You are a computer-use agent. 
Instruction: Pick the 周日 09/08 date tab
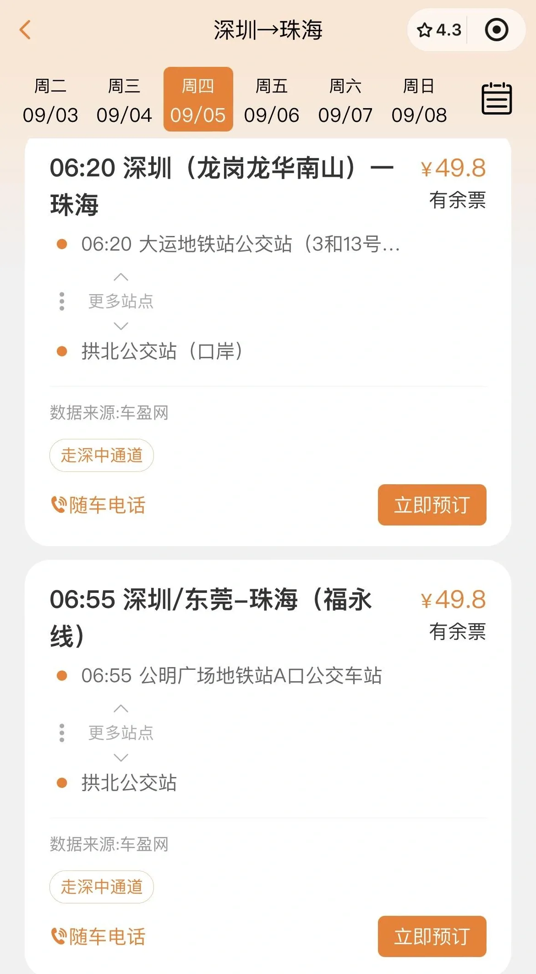(419, 100)
